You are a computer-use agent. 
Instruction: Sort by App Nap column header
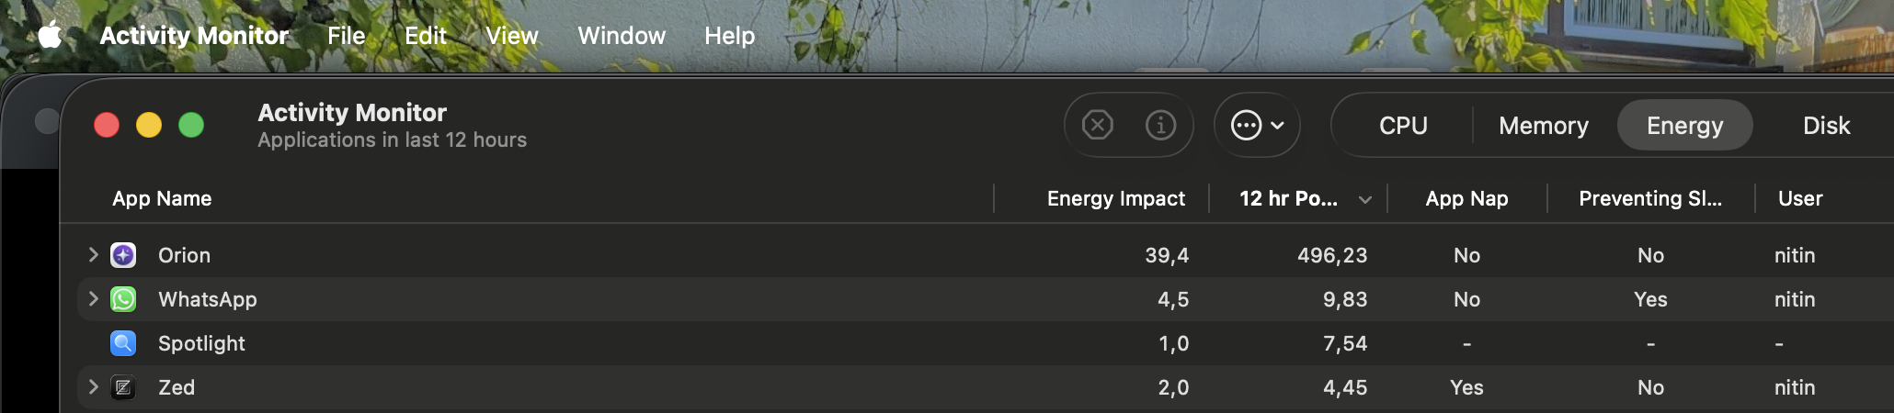(x=1466, y=198)
